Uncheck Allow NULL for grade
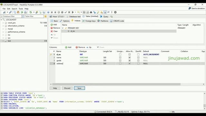This screenshot has height=116, width=206. (x=129, y=61)
